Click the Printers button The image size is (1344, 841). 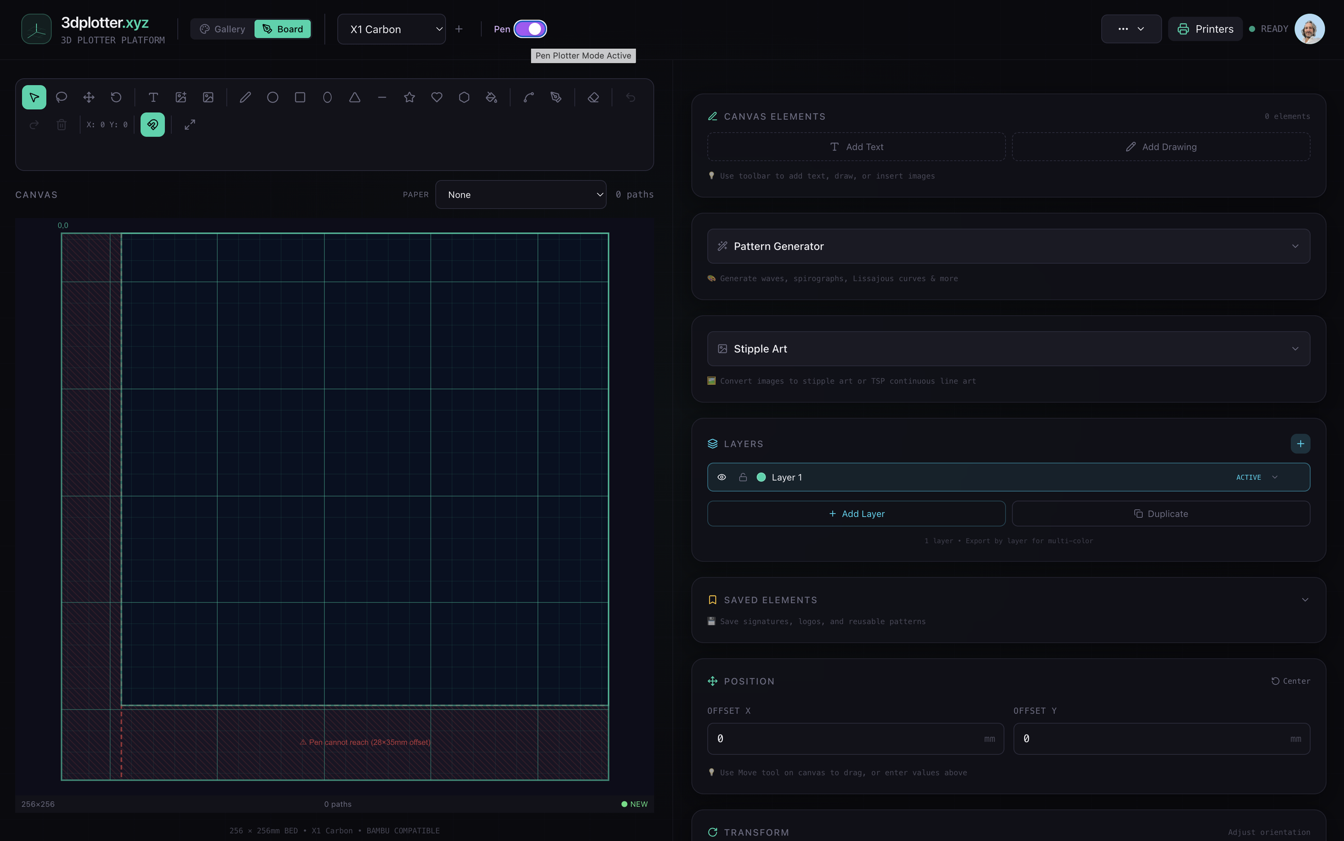[x=1205, y=29]
